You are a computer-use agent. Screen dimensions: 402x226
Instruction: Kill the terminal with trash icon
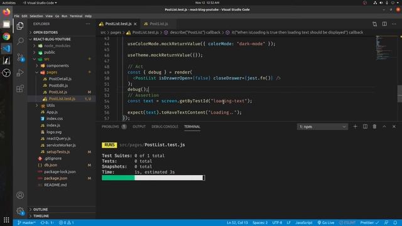tap(374, 127)
